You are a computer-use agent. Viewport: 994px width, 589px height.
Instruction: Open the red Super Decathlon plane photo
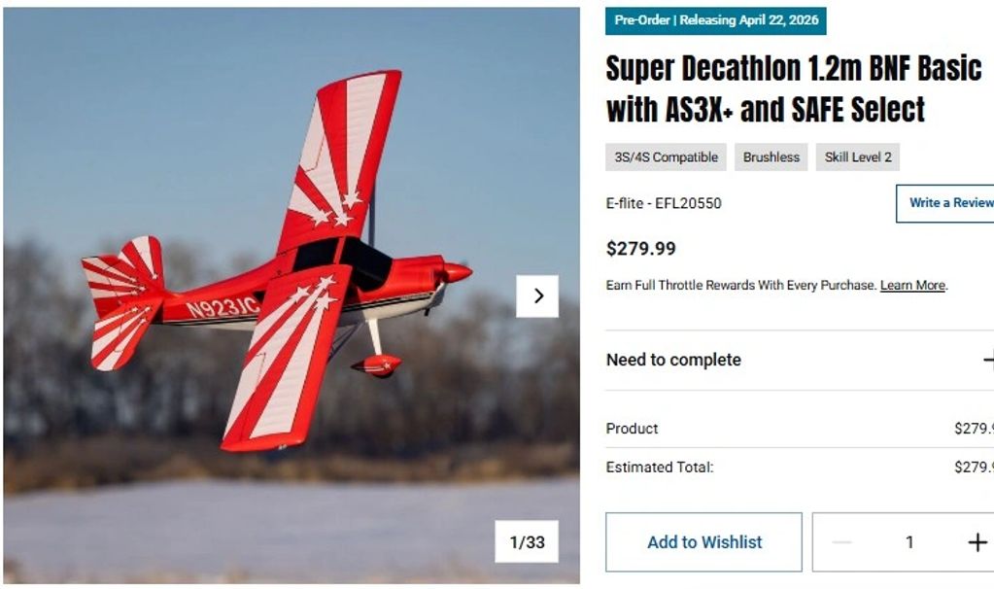(x=282, y=272)
